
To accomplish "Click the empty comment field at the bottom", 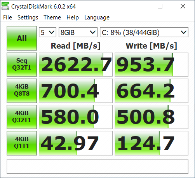I will tap(97, 166).
